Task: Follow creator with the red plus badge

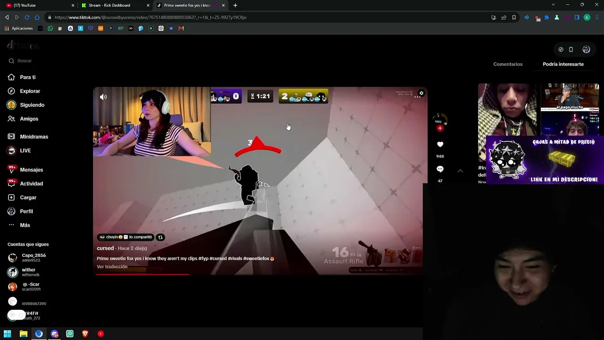Action: pyautogui.click(x=440, y=128)
